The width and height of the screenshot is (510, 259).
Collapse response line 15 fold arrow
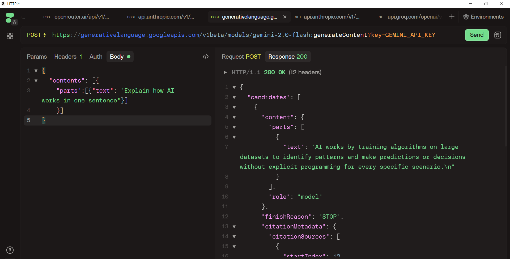(234, 247)
